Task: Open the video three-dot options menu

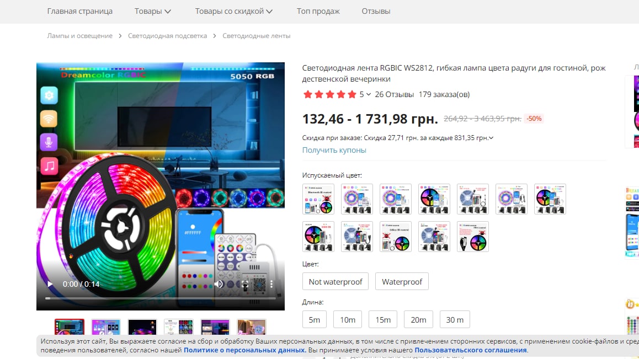Action: (271, 284)
